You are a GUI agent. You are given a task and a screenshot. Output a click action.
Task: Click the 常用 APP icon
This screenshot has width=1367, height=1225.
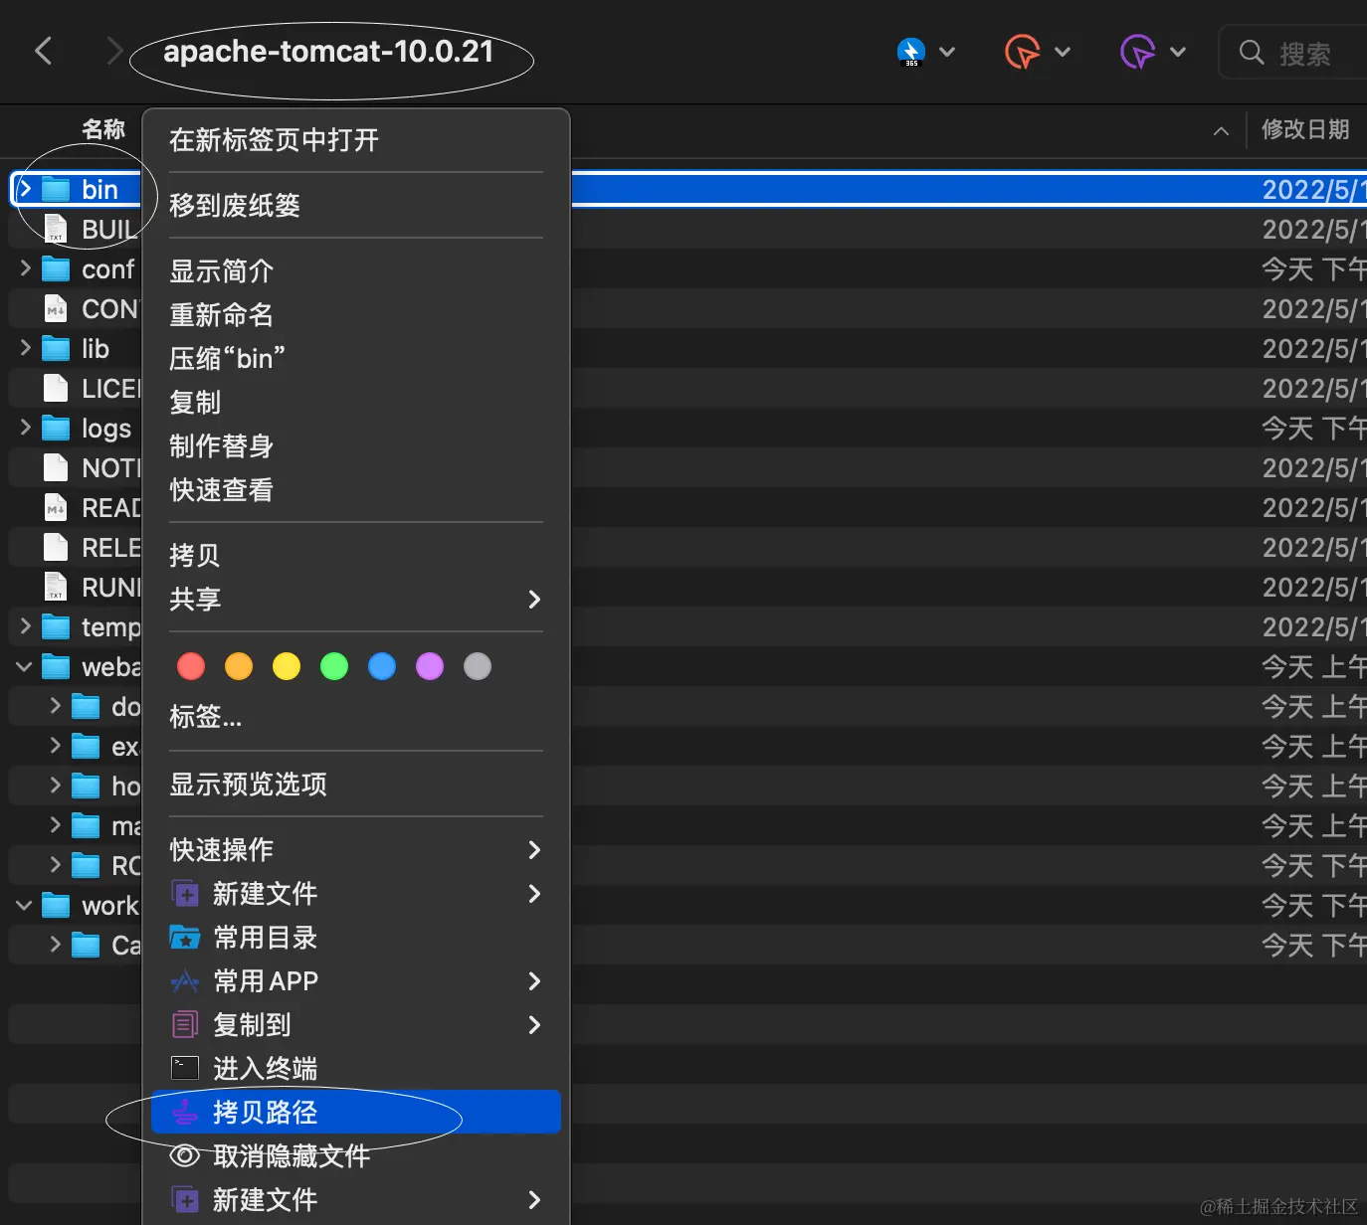pos(185,981)
